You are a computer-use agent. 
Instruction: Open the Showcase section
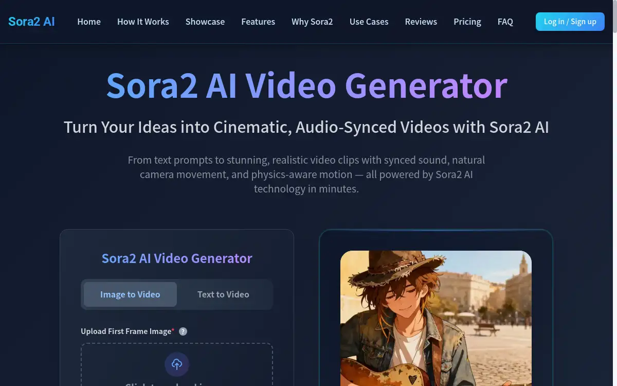click(x=205, y=22)
